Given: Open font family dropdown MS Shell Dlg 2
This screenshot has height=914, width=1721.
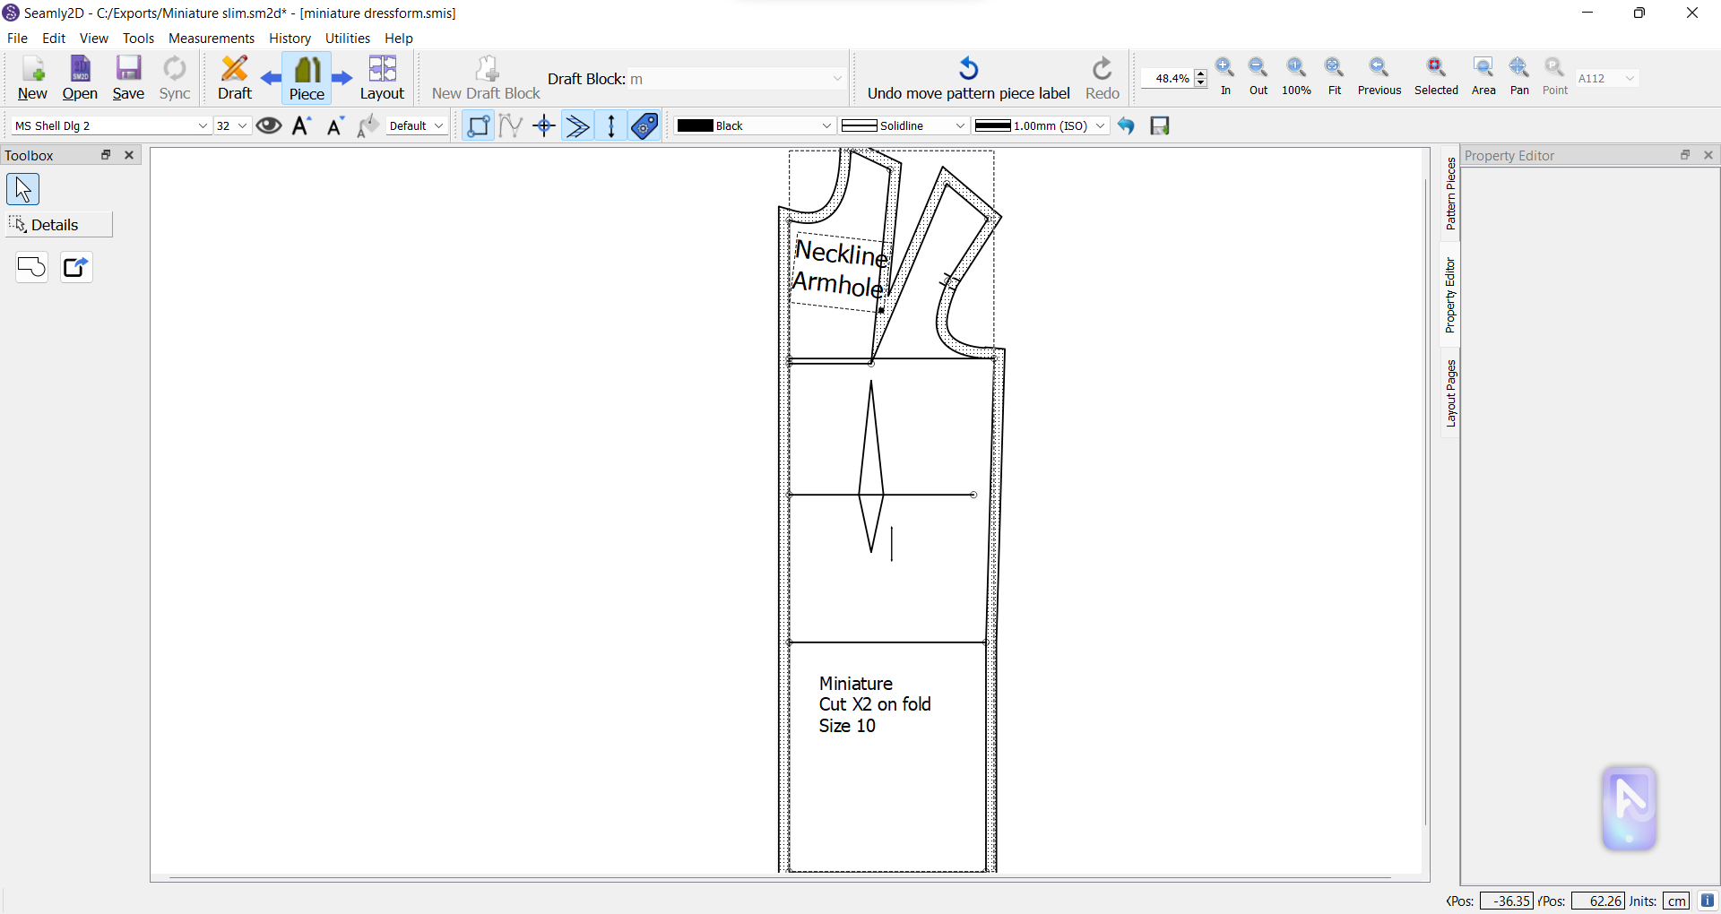Looking at the screenshot, I should 111,125.
